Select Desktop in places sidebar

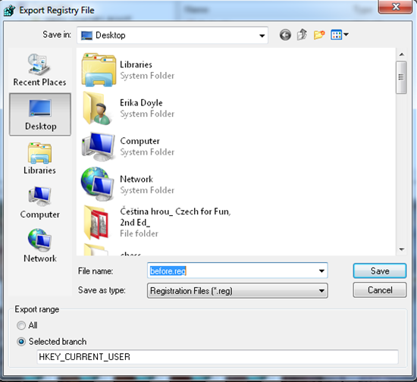tap(40, 114)
